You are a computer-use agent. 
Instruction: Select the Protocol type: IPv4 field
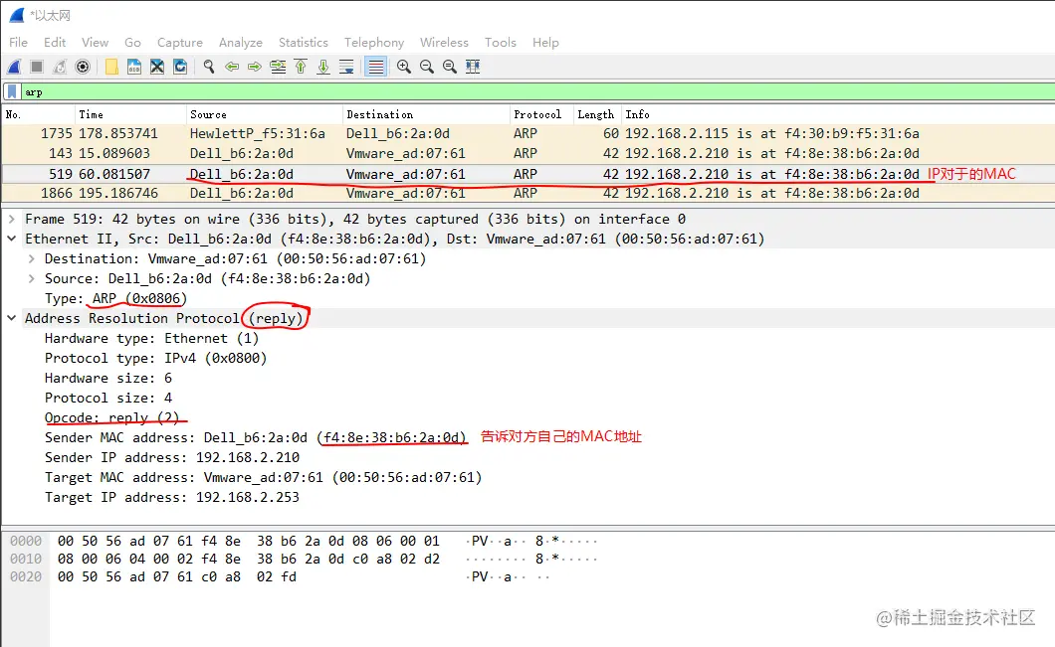click(x=155, y=358)
